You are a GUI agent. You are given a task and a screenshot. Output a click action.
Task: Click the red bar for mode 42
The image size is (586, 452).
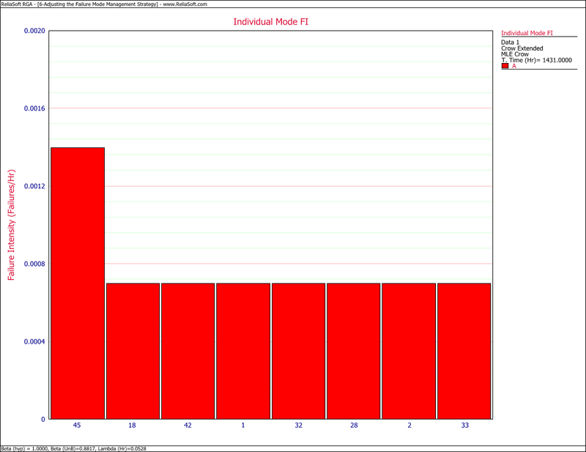(188, 351)
